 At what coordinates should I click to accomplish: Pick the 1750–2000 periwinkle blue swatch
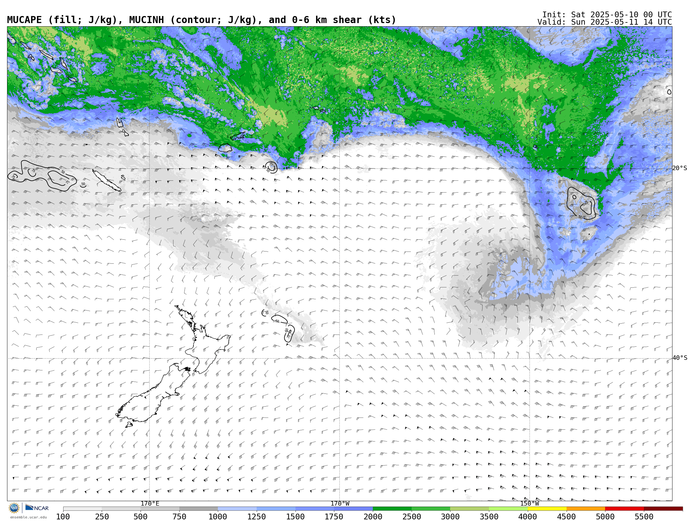[x=354, y=509]
